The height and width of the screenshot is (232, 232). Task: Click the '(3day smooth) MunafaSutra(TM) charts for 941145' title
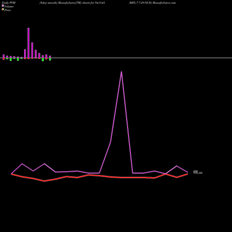(x=72, y=3)
